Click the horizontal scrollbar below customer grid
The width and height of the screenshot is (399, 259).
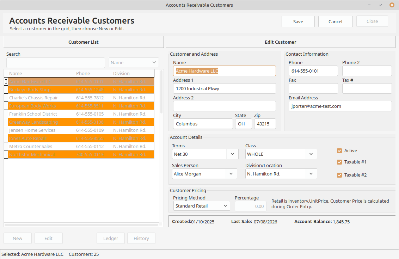81,225
